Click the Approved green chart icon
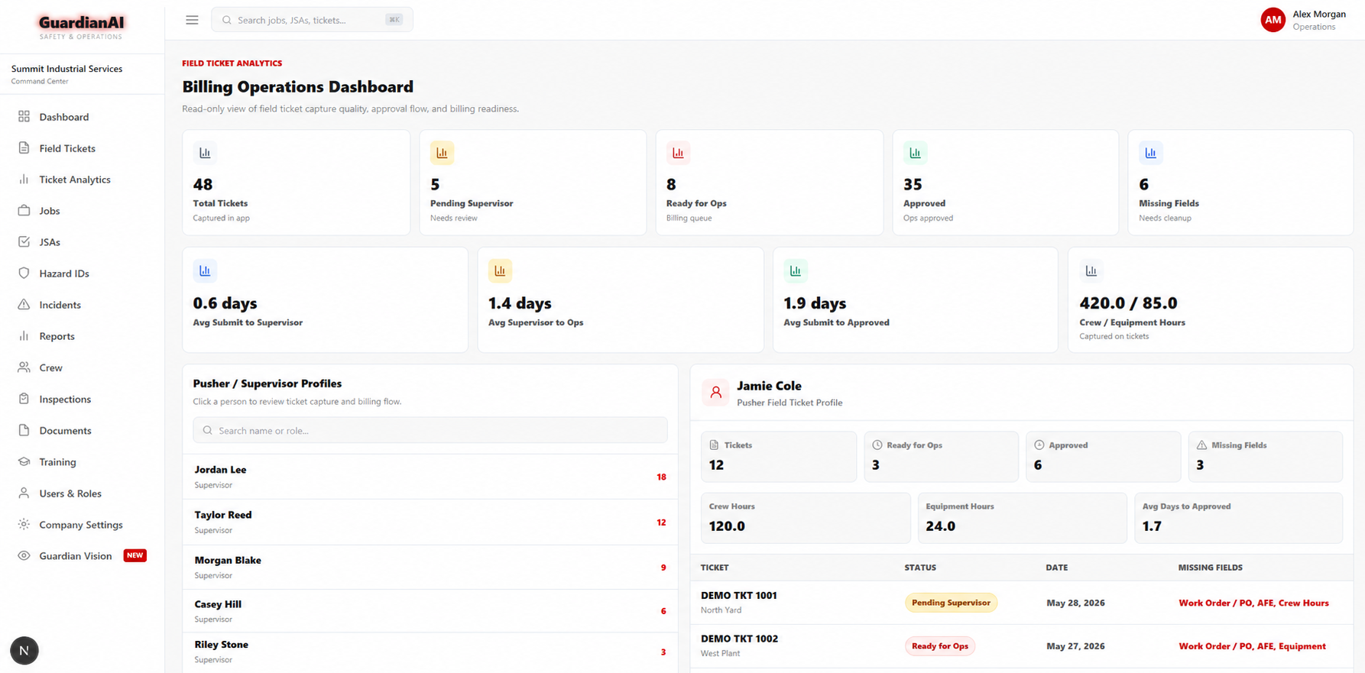1365x673 pixels. (915, 153)
